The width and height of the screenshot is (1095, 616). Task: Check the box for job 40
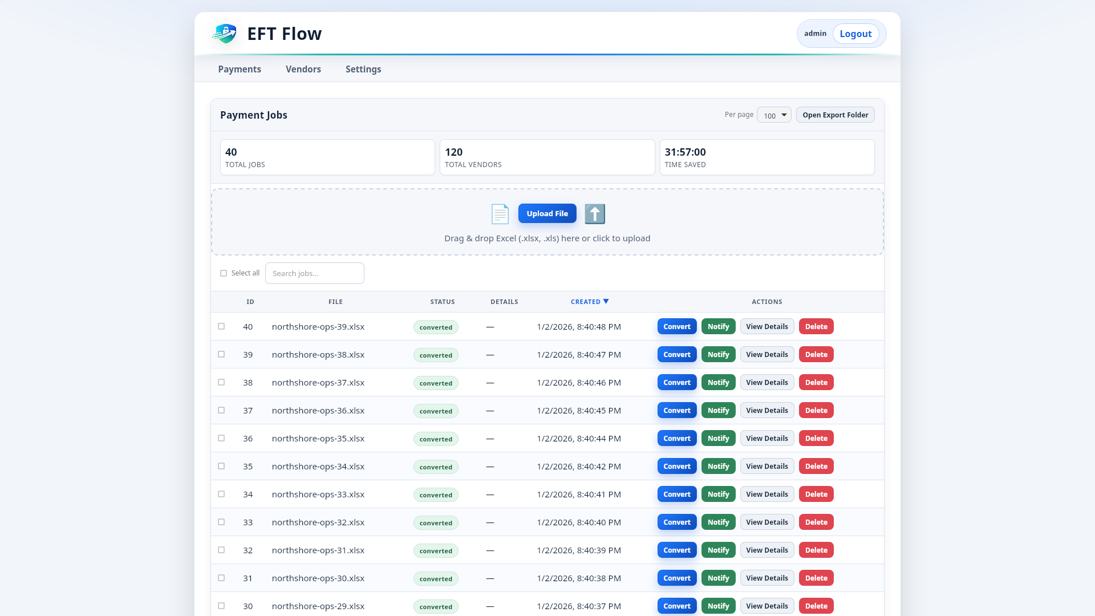click(221, 326)
